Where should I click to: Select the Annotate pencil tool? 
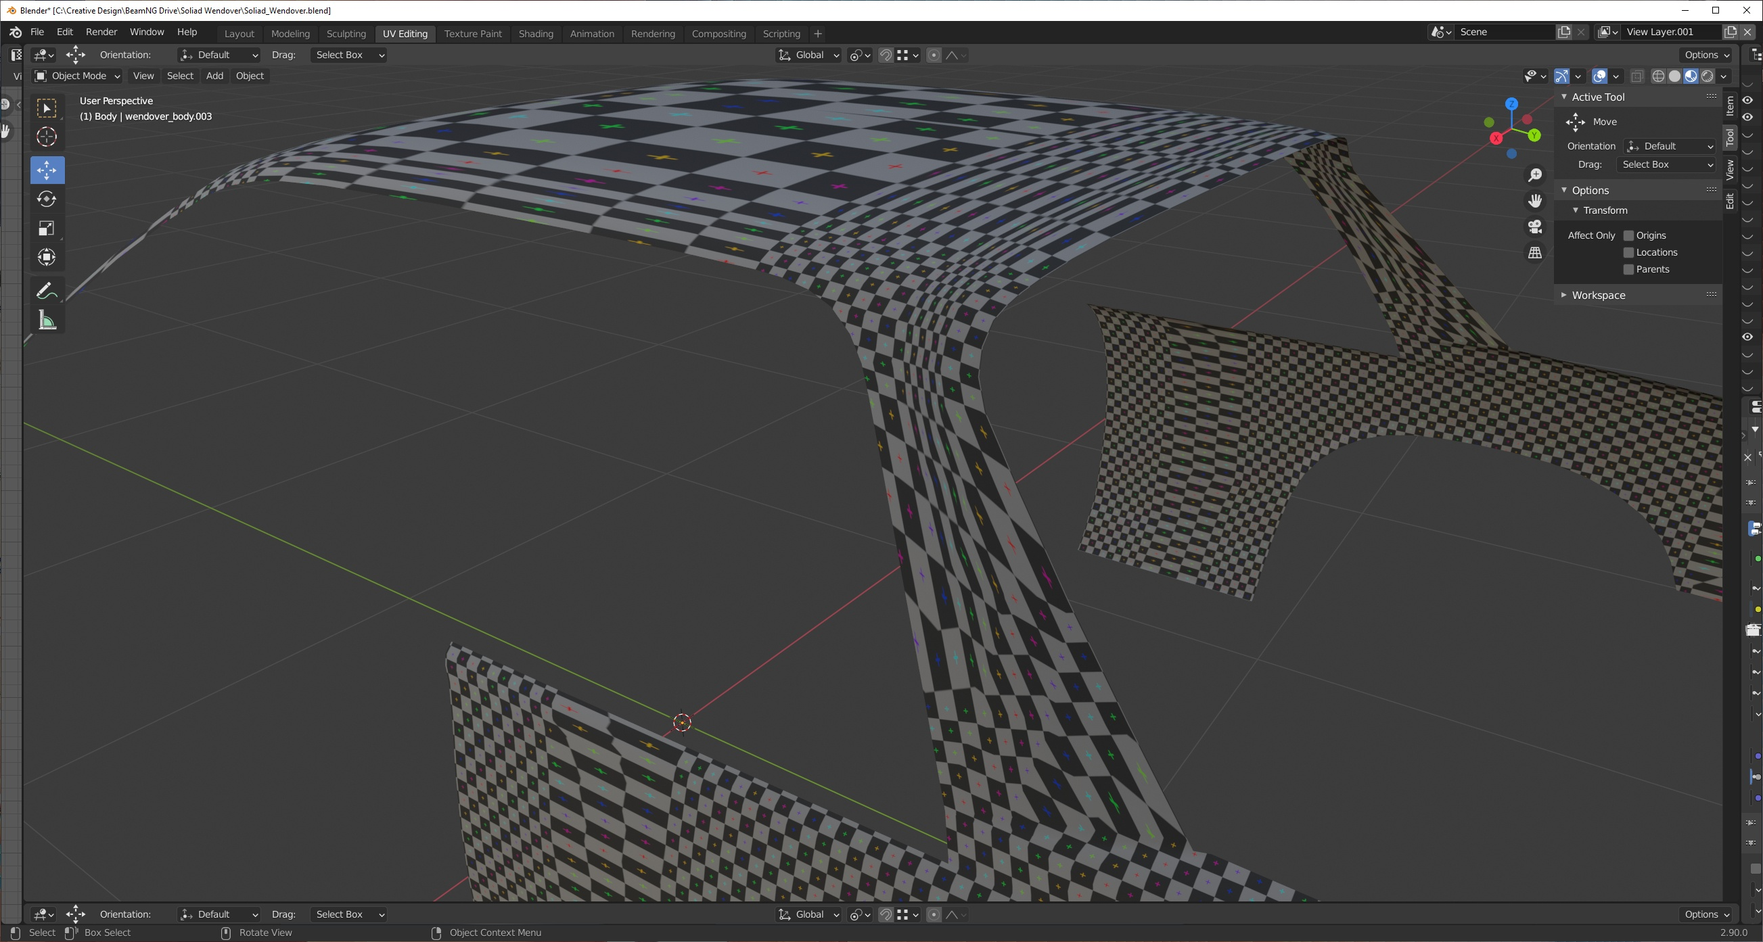pos(47,291)
